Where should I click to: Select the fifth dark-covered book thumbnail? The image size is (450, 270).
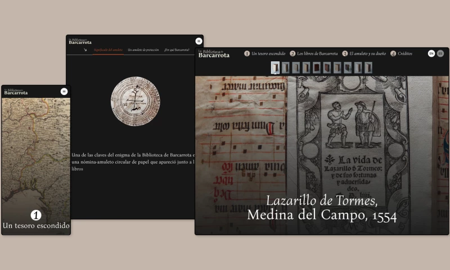pyautogui.click(x=317, y=68)
